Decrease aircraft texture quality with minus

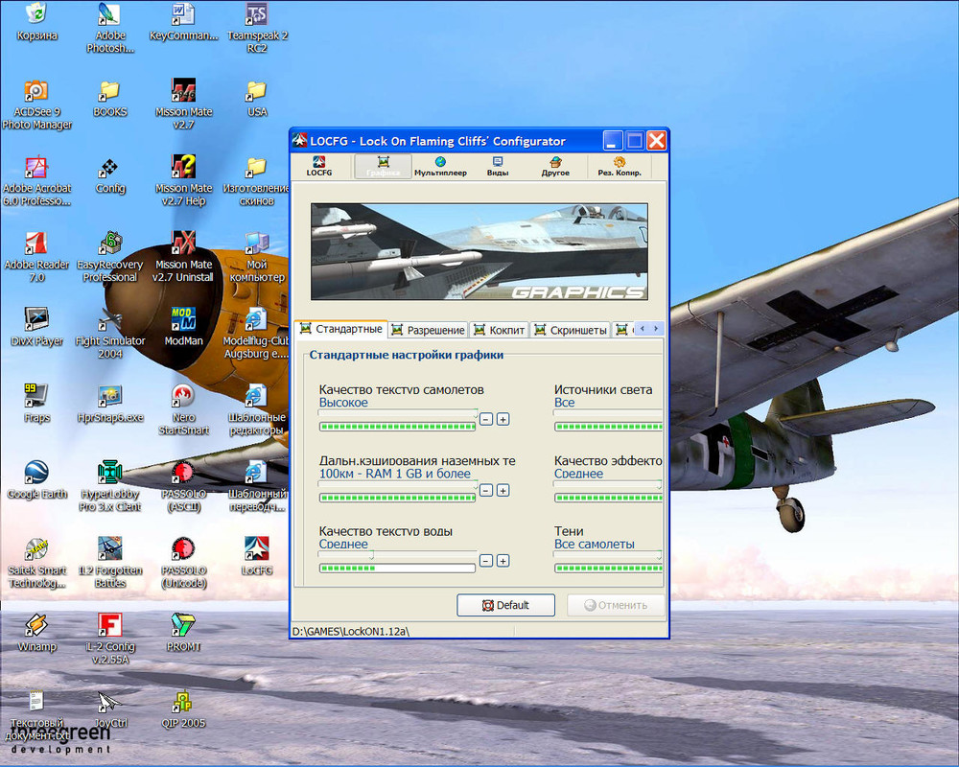pyautogui.click(x=486, y=419)
